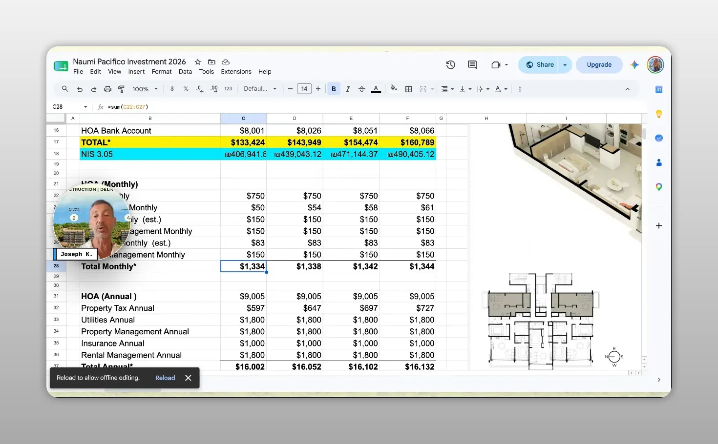This screenshot has height=444, width=718.
Task: Open the comments icon
Action: click(x=472, y=65)
